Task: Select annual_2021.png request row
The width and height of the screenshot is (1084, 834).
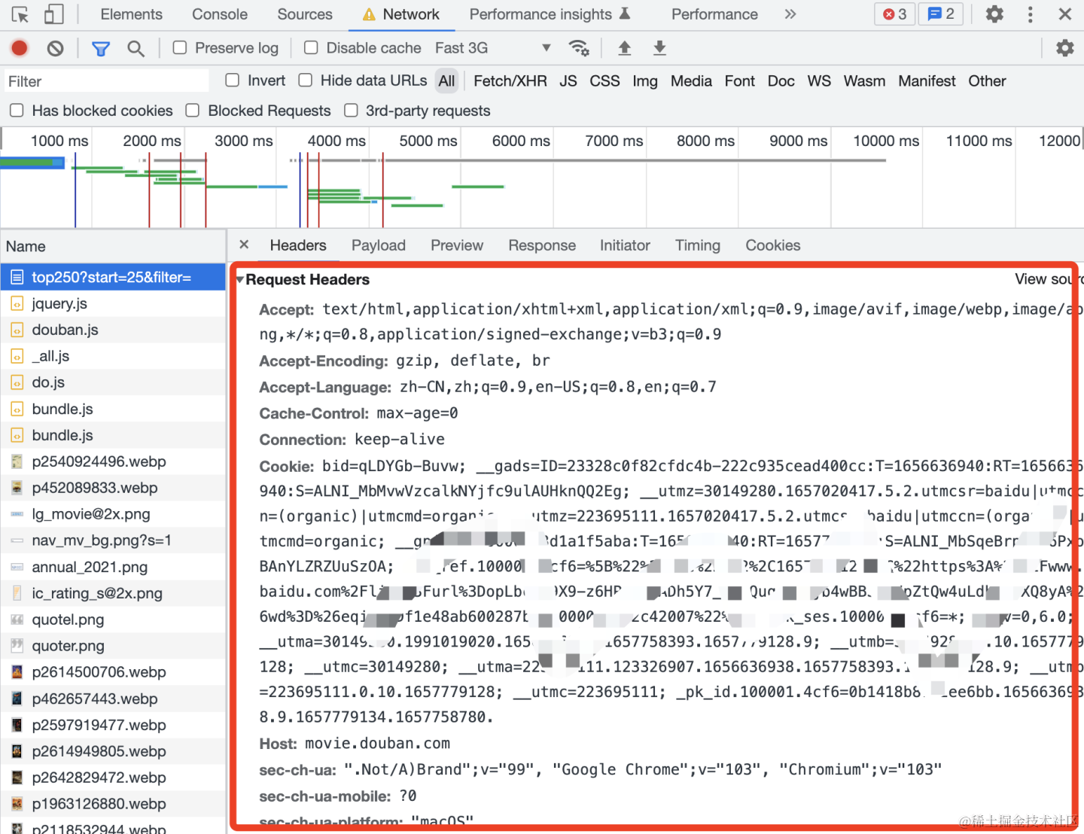Action: 113,567
